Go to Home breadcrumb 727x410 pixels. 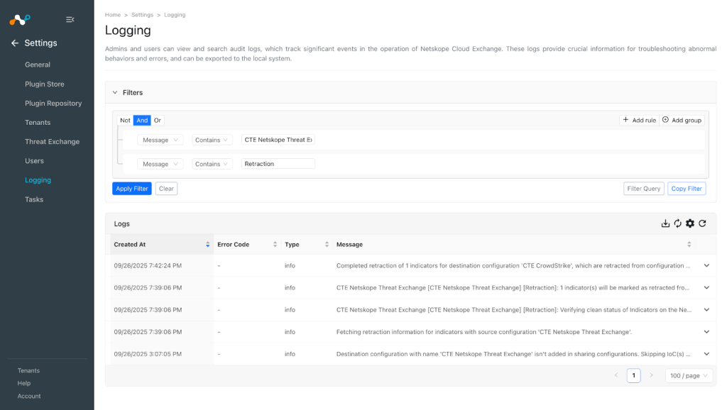pos(113,15)
